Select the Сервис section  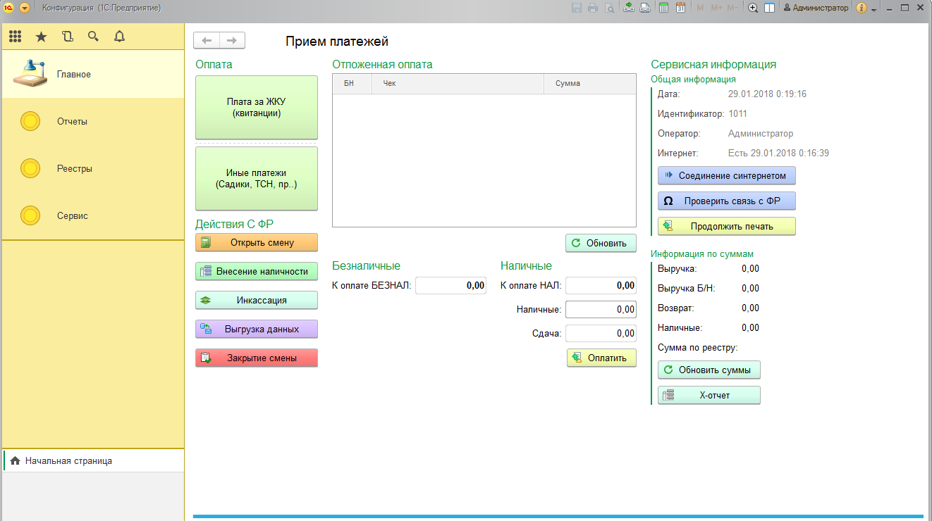[x=72, y=215]
